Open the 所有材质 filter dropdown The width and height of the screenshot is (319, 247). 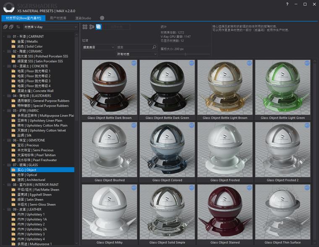click(x=136, y=54)
